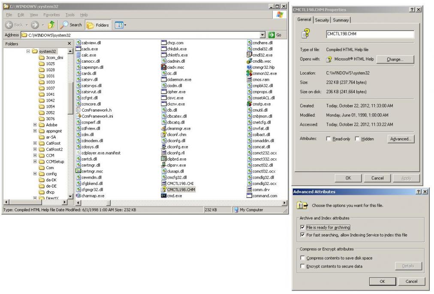Uncheck File is ready for archiving

(x=302, y=227)
